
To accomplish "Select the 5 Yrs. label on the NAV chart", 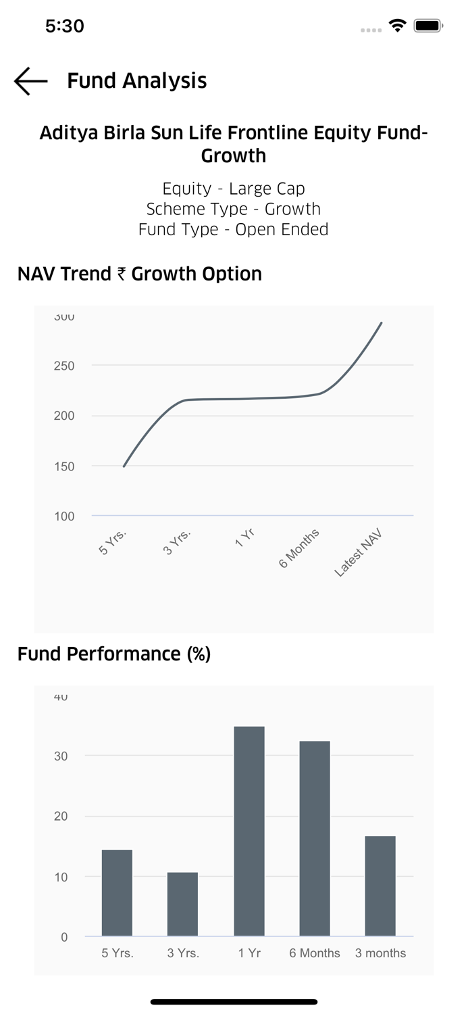I will click(111, 541).
